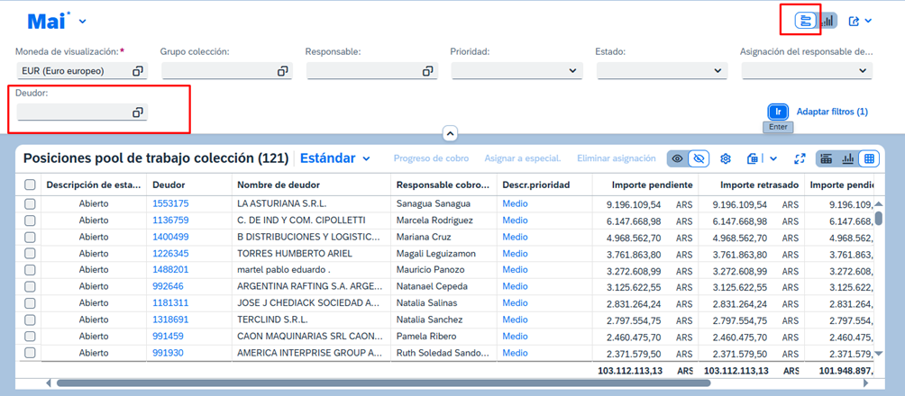Select table-only grid view icon

(869, 159)
